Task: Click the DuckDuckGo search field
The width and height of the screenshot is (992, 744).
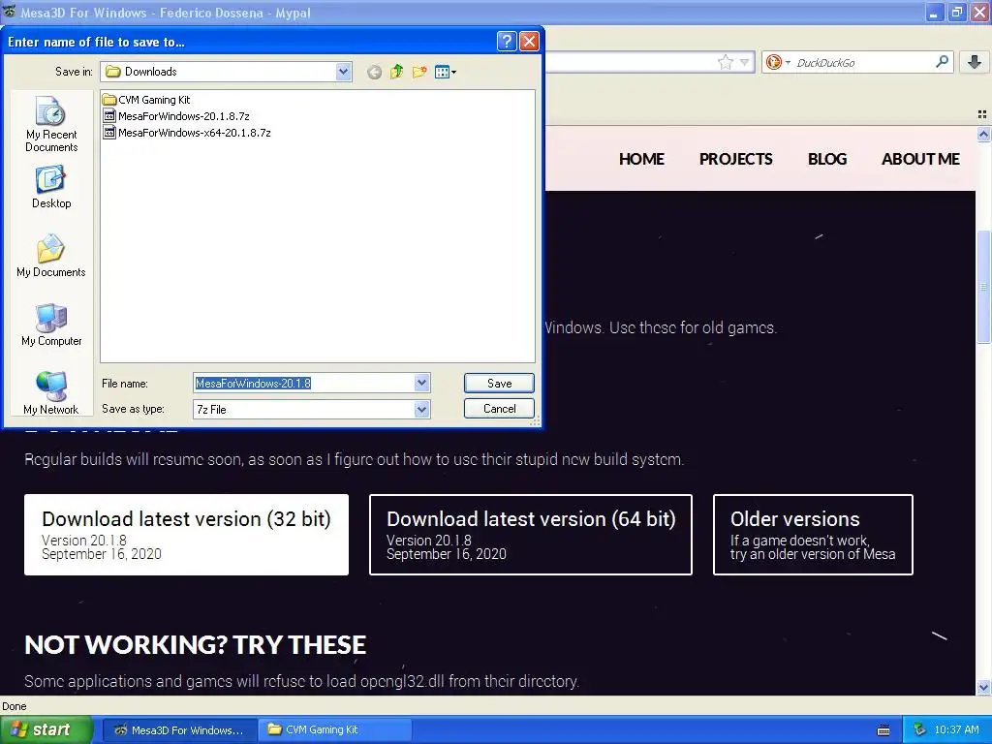Action: click(x=861, y=62)
